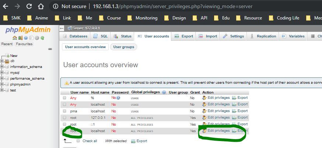Select checkbox for root 127.0.0.1 row
This screenshot has width=322, height=148.
tap(65, 118)
